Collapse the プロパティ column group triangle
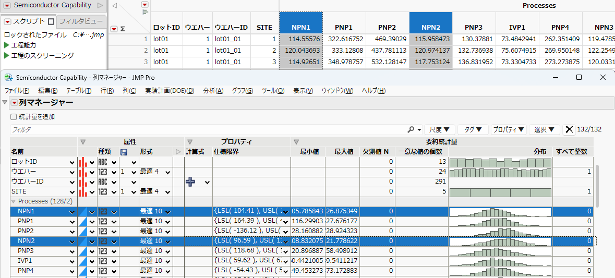The height and width of the screenshot is (278, 615). click(190, 142)
